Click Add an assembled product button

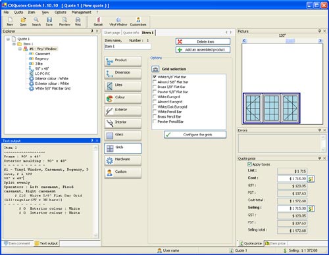[203, 50]
